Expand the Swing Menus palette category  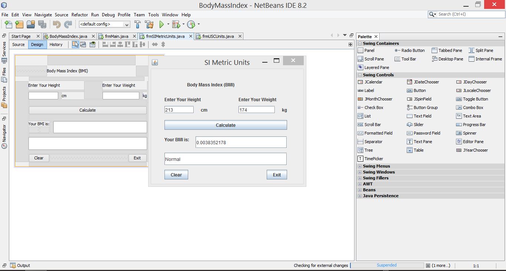pos(360,166)
